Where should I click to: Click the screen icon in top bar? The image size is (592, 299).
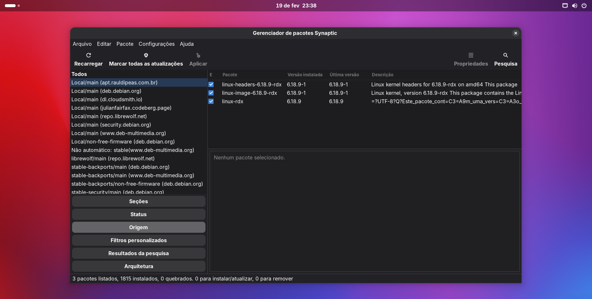tap(565, 6)
